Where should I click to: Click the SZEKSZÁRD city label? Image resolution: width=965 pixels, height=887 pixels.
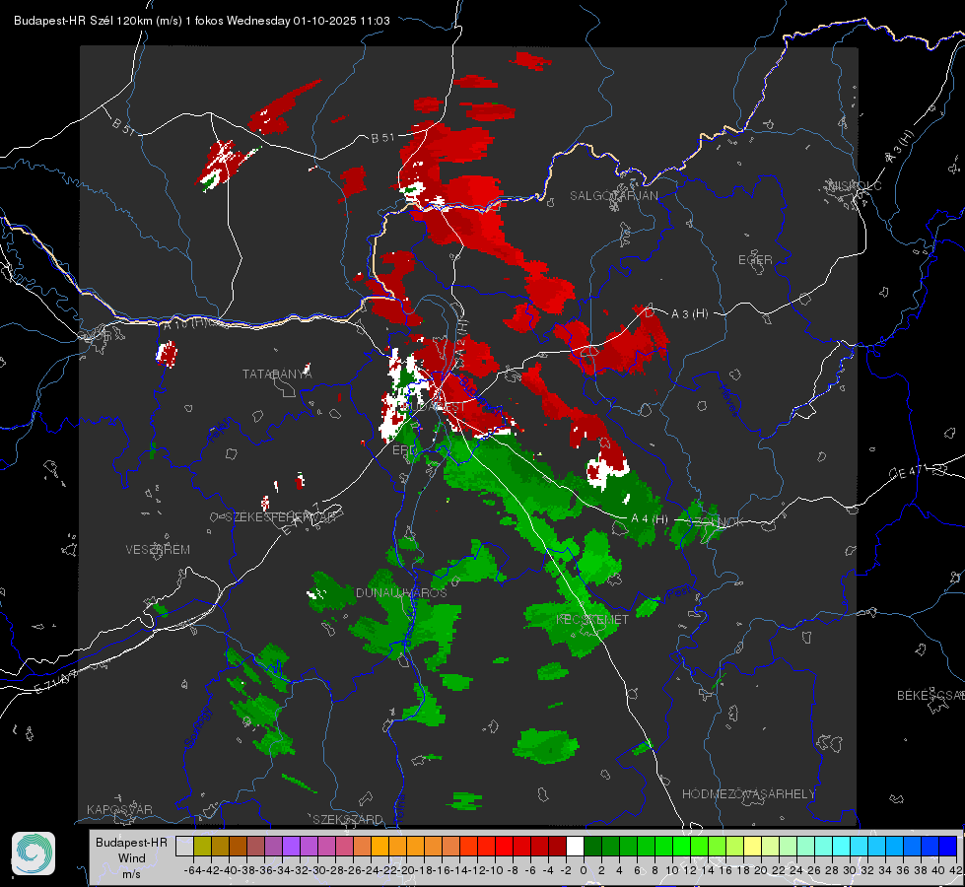tap(348, 820)
